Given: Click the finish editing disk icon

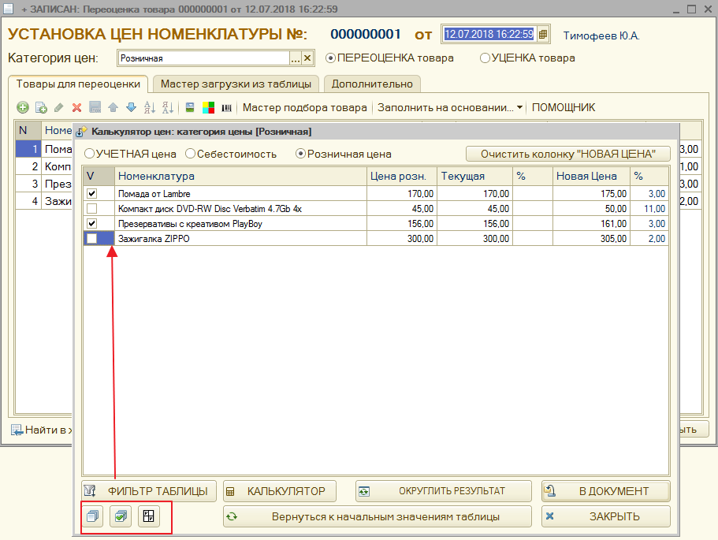Looking at the screenshot, I should point(95,108).
